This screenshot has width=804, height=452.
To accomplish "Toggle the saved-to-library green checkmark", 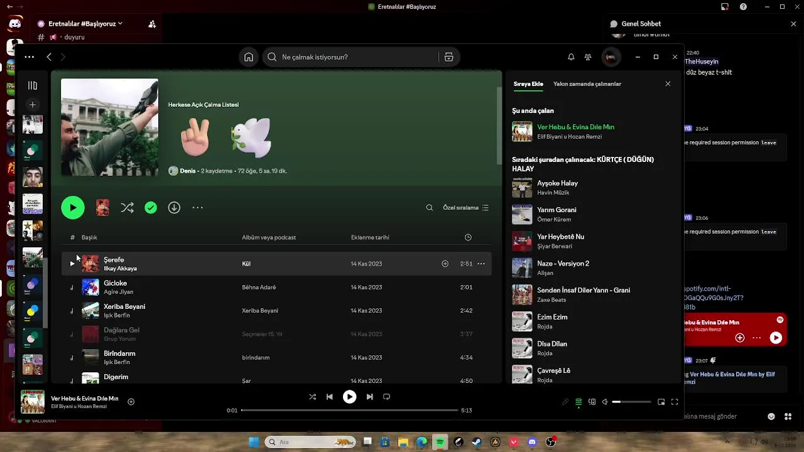I will [x=151, y=208].
